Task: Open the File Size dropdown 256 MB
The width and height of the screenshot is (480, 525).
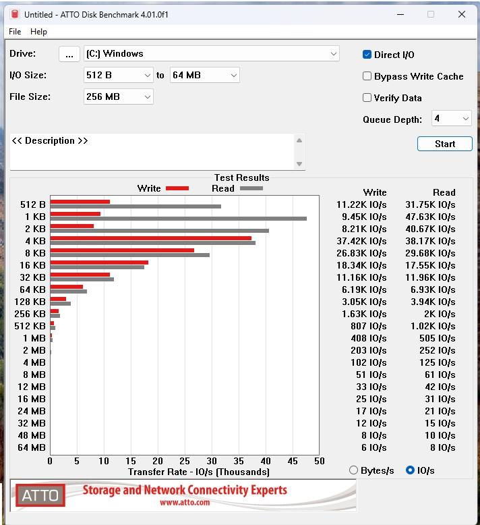Action: click(x=119, y=96)
